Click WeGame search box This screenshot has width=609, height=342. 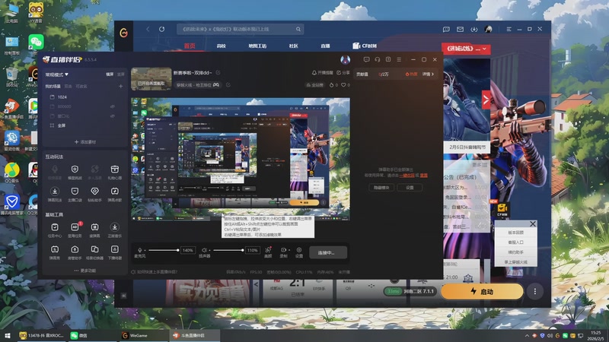tap(240, 29)
